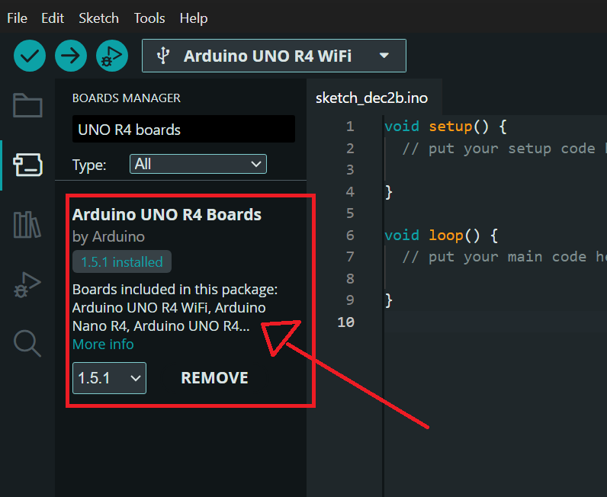Screen dimensions: 607x497
Task: Open the Sketch menu
Action: pos(98,18)
